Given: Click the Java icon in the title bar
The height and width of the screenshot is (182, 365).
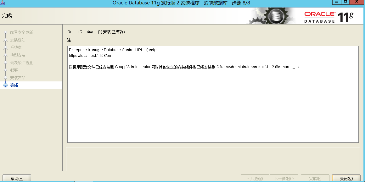Looking at the screenshot, I should pyautogui.click(x=3, y=3).
